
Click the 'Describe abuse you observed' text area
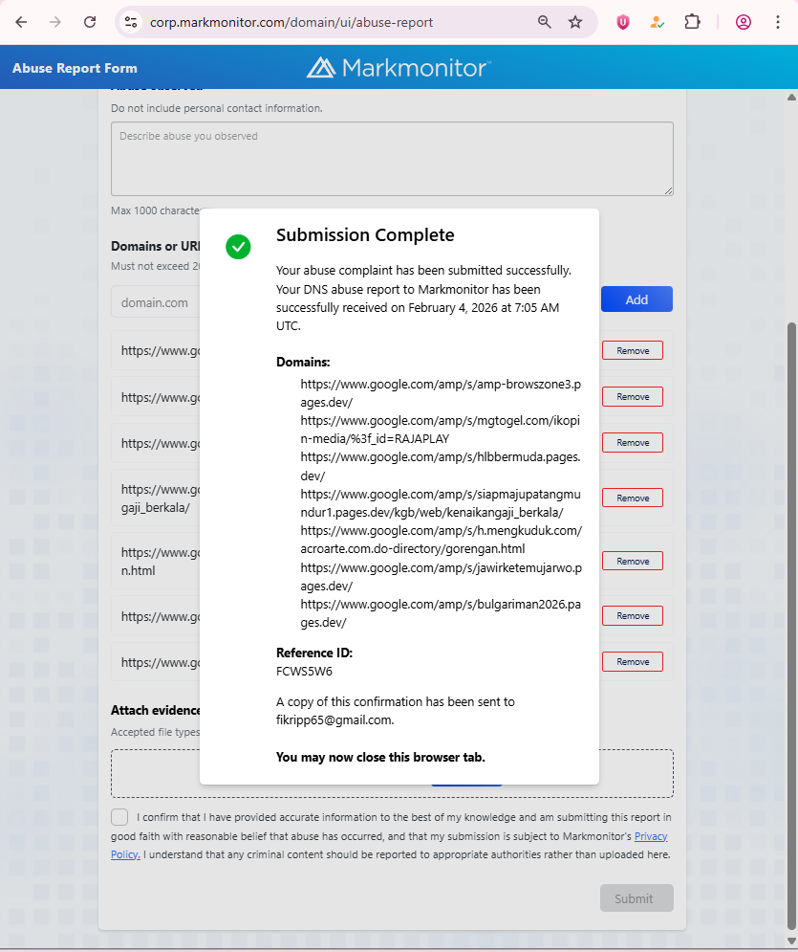[x=392, y=159]
